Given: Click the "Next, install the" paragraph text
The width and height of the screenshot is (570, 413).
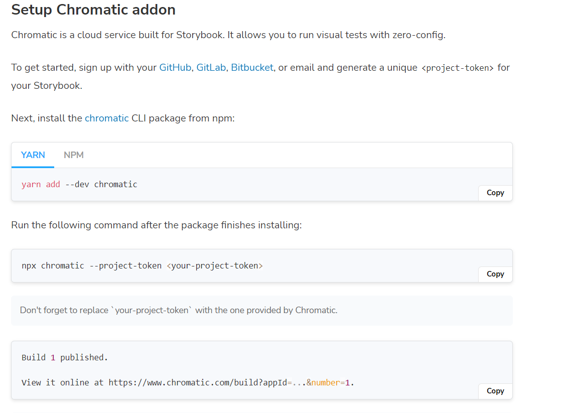Looking at the screenshot, I should [x=47, y=118].
